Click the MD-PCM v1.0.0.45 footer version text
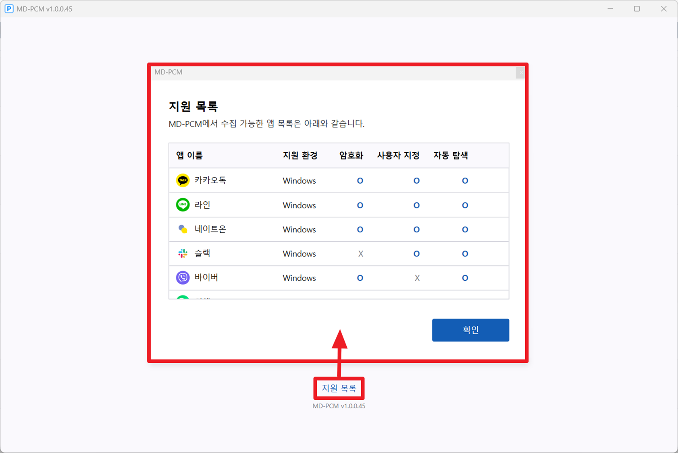678x453 pixels. coord(339,406)
